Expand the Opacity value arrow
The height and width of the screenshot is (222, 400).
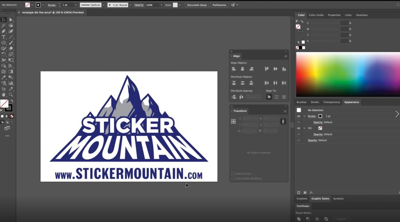[x=161, y=5]
